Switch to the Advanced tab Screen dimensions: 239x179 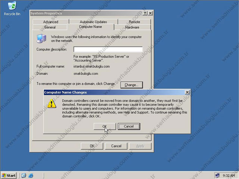point(51,22)
